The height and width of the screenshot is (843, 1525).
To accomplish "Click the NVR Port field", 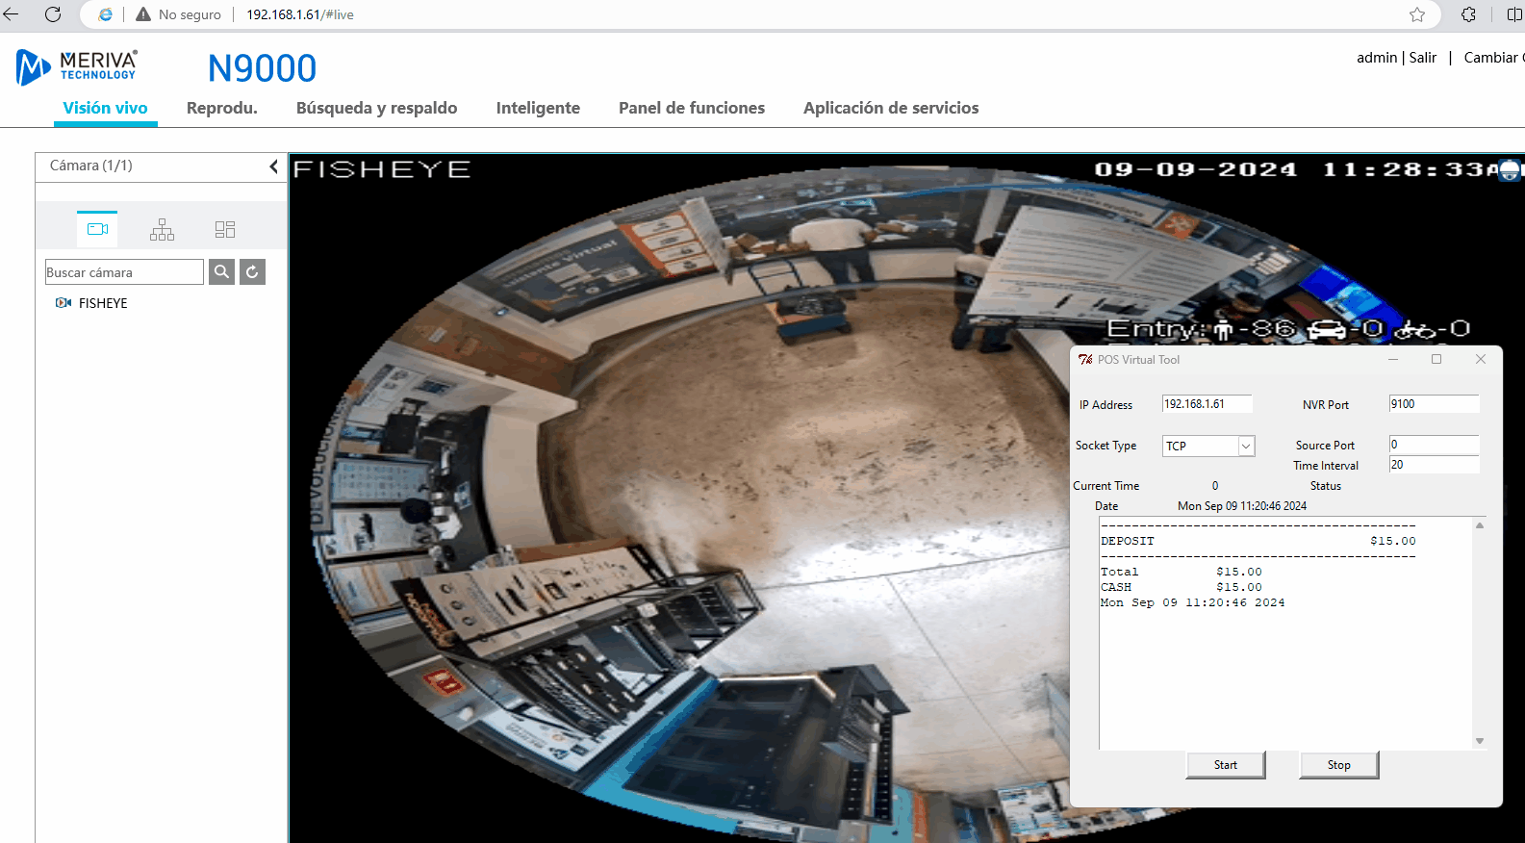I will coord(1434,404).
